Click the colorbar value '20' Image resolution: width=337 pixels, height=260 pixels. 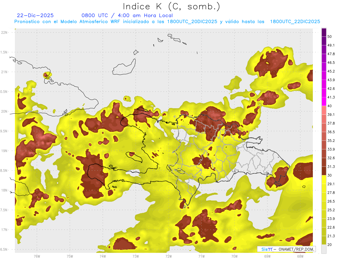[330, 245]
